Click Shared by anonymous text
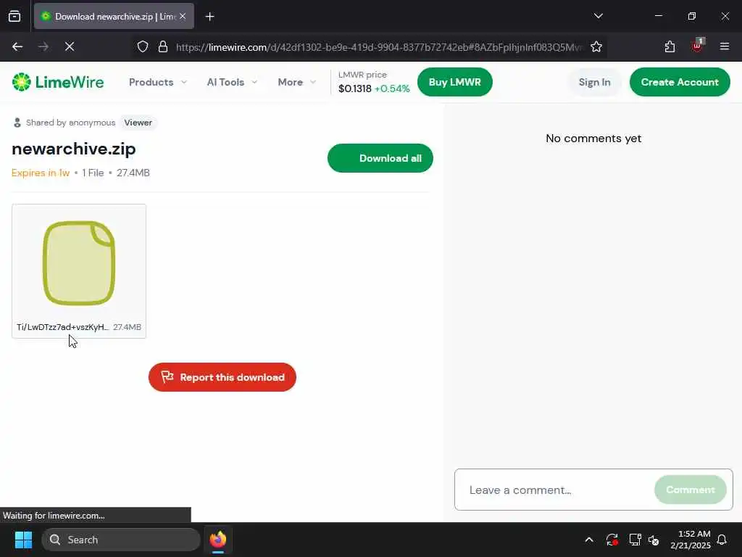Screen dimensions: 742x557 click(70, 123)
